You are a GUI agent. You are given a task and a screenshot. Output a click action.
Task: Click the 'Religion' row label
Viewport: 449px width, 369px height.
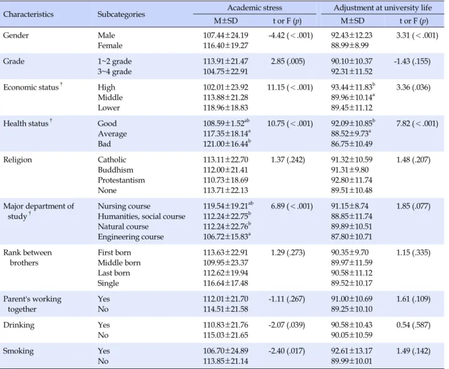pos(17,160)
